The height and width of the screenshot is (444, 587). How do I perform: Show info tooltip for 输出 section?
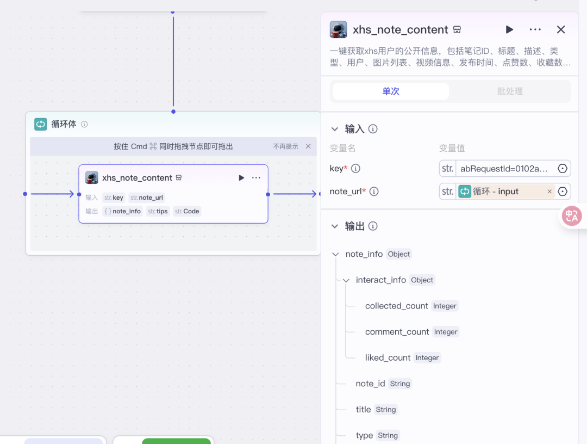click(x=372, y=226)
